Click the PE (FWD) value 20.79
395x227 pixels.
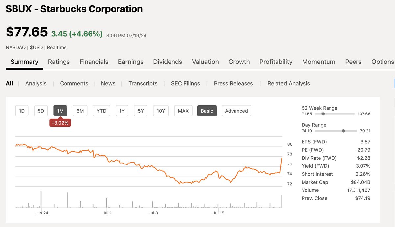point(364,150)
